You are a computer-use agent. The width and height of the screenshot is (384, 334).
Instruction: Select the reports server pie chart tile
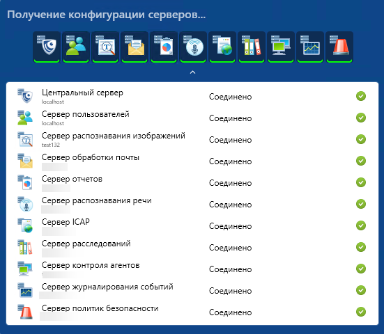(164, 47)
